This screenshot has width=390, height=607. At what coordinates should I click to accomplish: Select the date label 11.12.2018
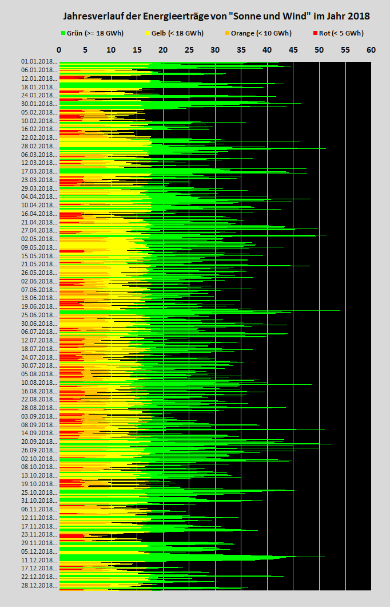39,559
